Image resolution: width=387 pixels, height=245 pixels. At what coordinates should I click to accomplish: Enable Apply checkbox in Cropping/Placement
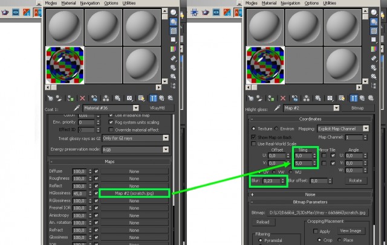point(315,231)
